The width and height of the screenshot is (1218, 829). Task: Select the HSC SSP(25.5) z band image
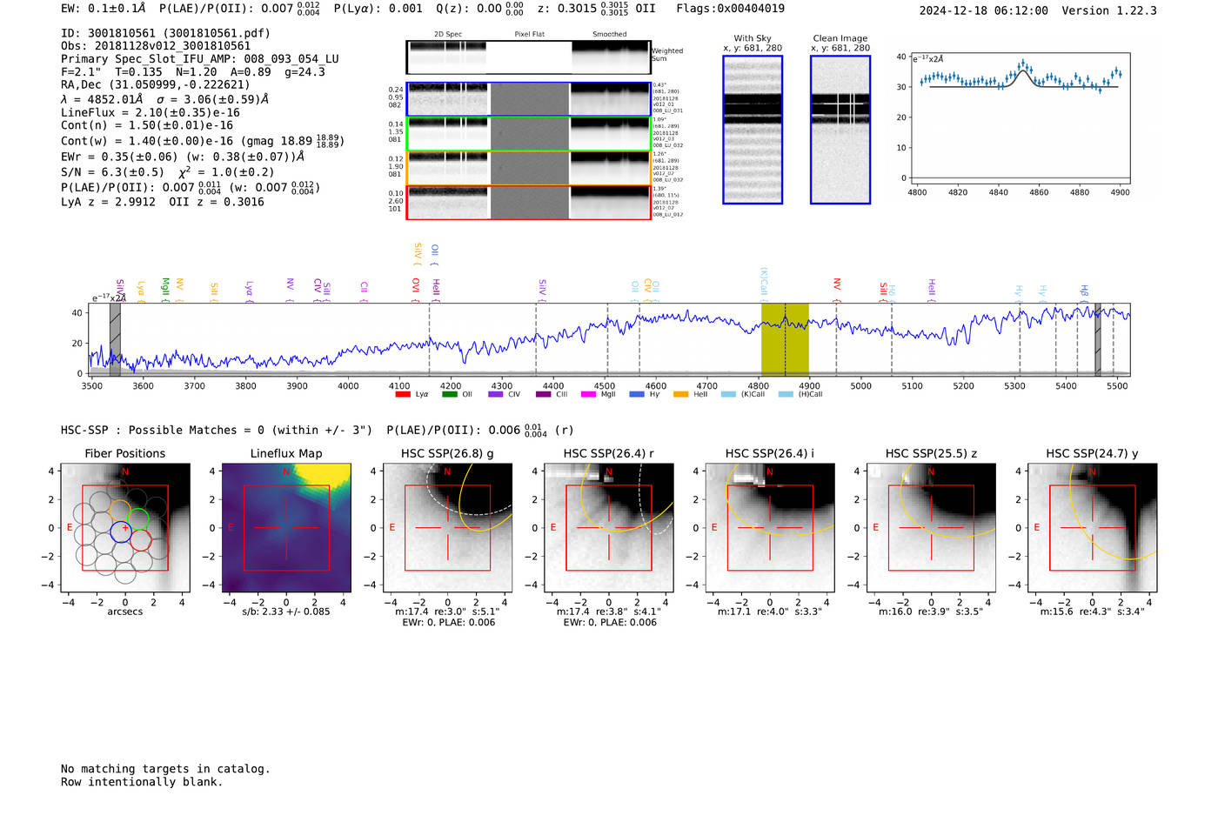click(931, 528)
